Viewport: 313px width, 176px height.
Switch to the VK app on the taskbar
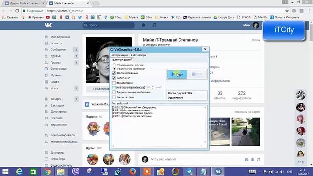[218, 172]
